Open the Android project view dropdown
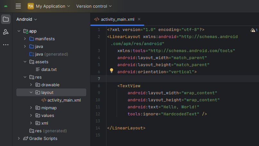 click(x=27, y=19)
